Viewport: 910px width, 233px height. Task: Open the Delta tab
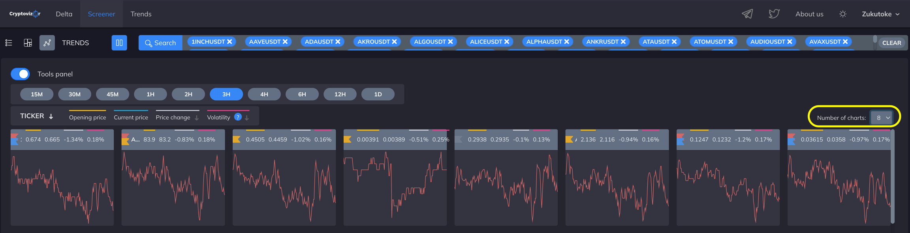tap(64, 14)
